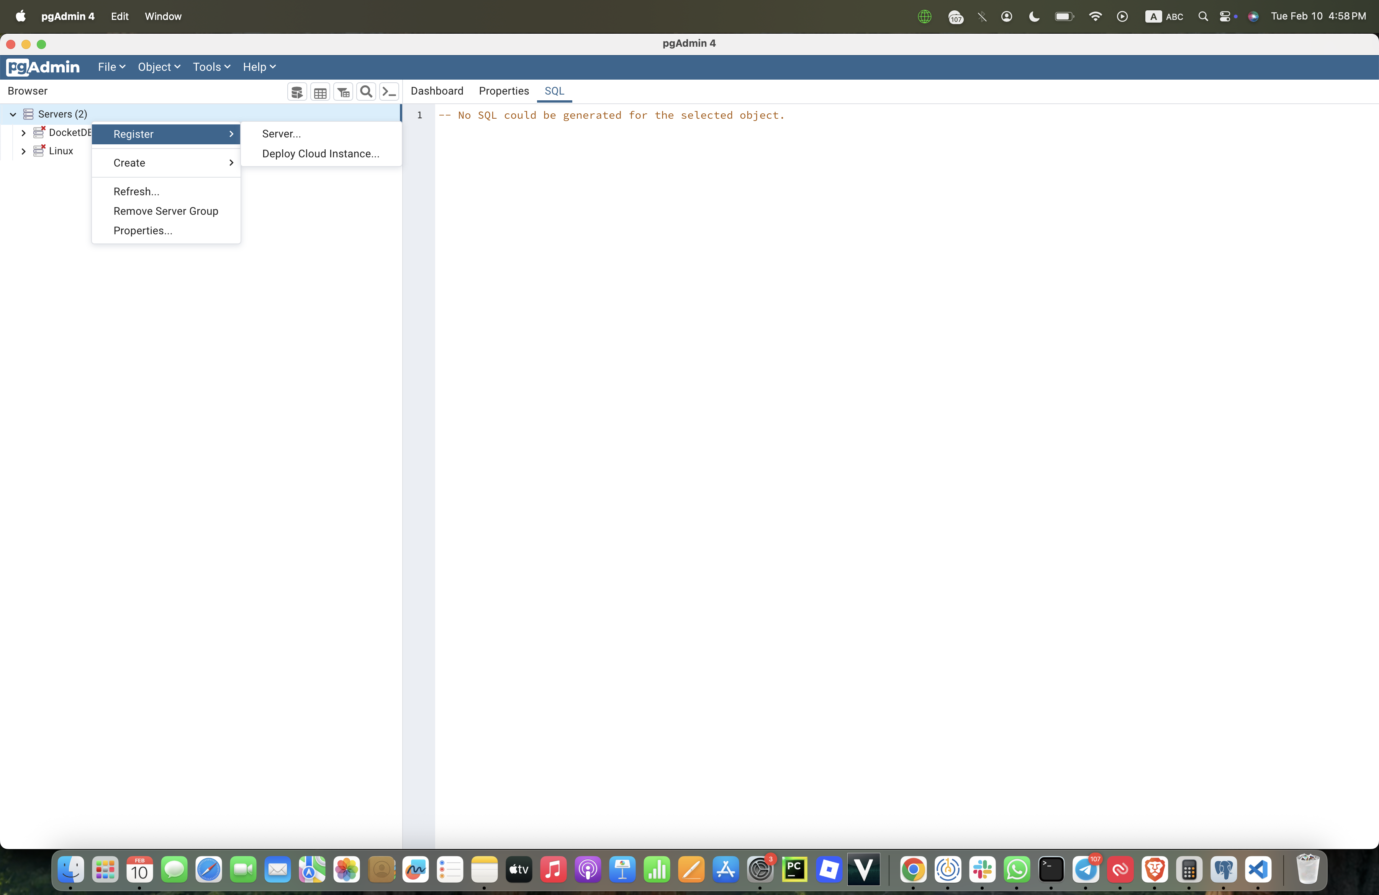Open the View Data grid tool
1379x895 pixels.
(x=320, y=91)
